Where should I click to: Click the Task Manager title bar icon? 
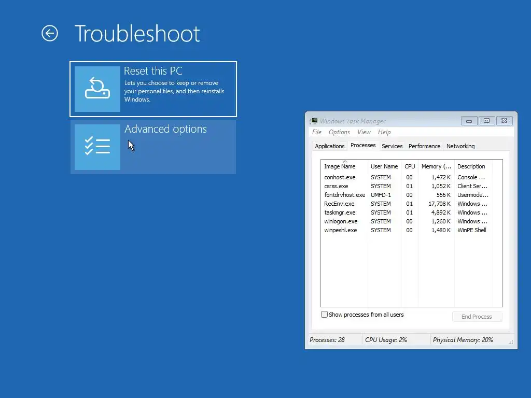click(x=314, y=121)
